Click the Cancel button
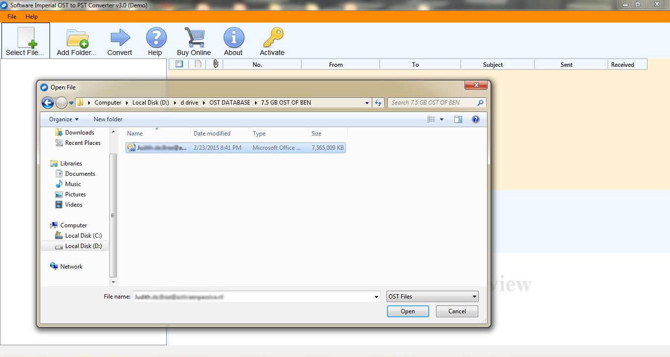Screen dimensions: 670x357 coord(457,311)
